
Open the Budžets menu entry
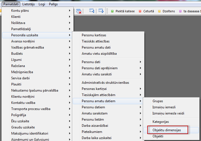click(x=37, y=54)
